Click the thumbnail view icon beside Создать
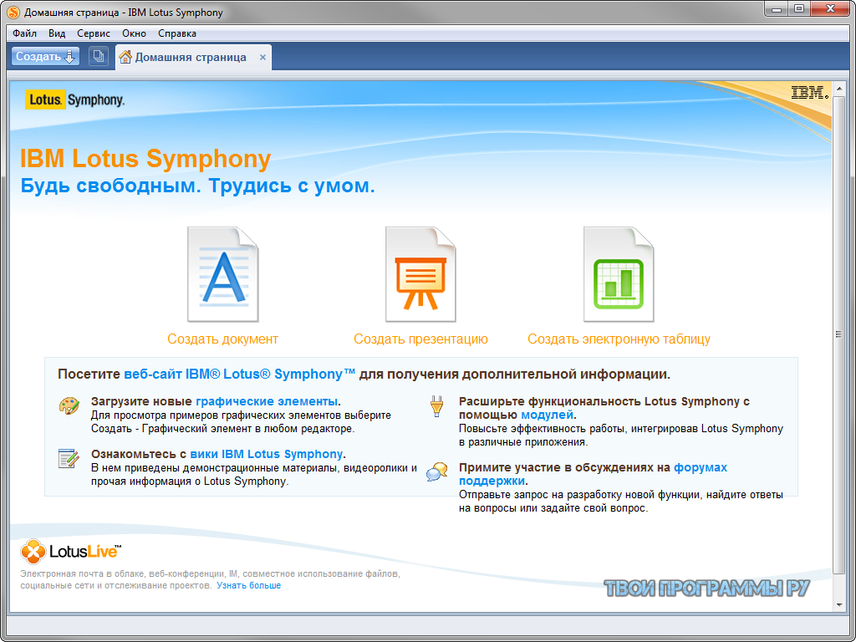 pyautogui.click(x=99, y=56)
